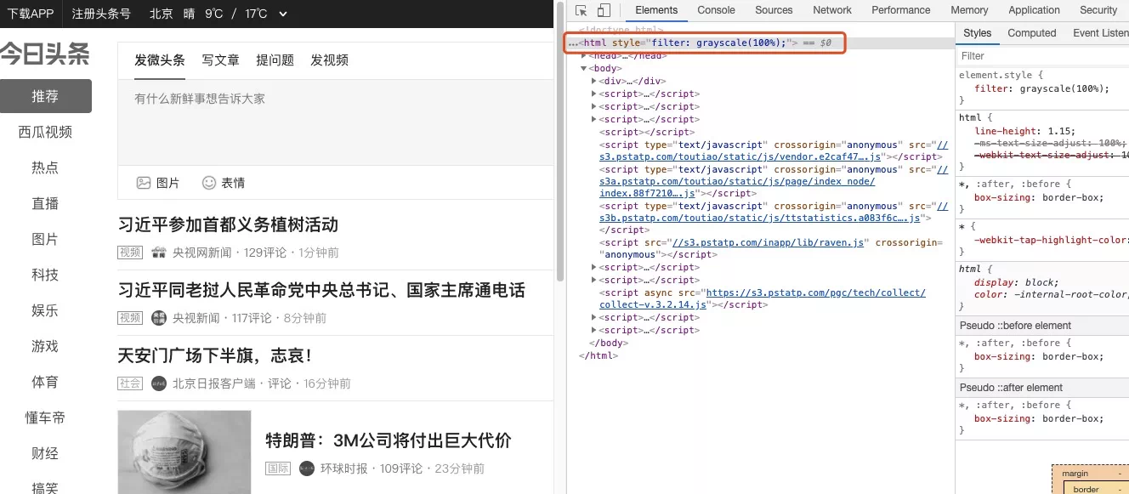This screenshot has width=1129, height=494.
Task: Click the 央视新闻 source avatar icon
Action: pos(159,318)
